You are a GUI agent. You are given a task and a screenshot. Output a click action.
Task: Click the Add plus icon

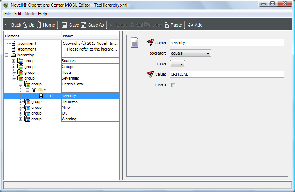click(190, 25)
